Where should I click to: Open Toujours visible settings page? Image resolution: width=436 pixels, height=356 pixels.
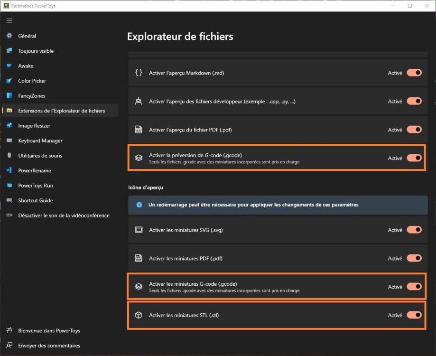coord(36,51)
